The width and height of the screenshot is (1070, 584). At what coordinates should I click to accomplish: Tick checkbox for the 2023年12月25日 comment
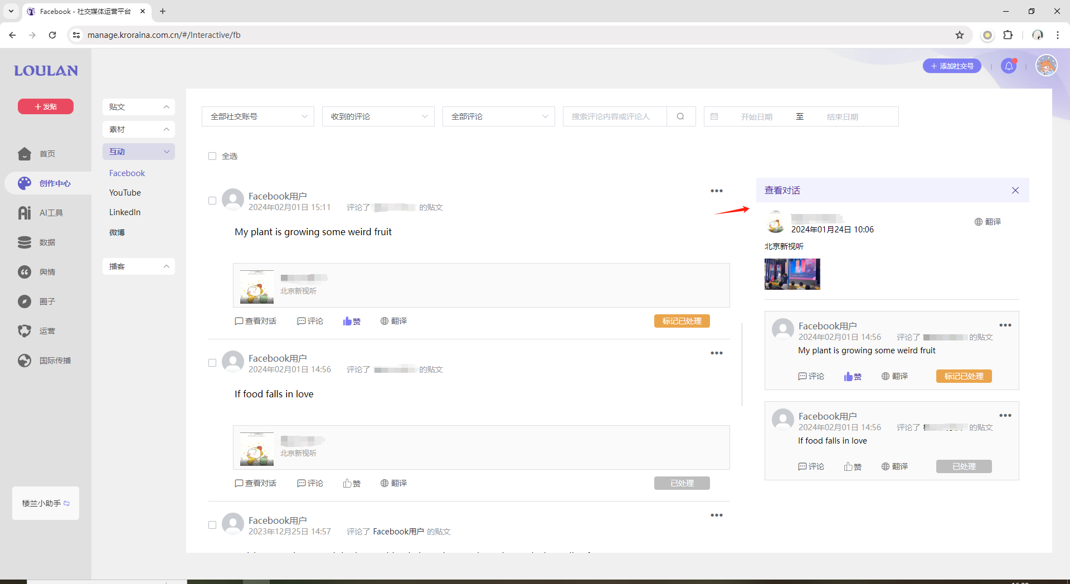(212, 525)
